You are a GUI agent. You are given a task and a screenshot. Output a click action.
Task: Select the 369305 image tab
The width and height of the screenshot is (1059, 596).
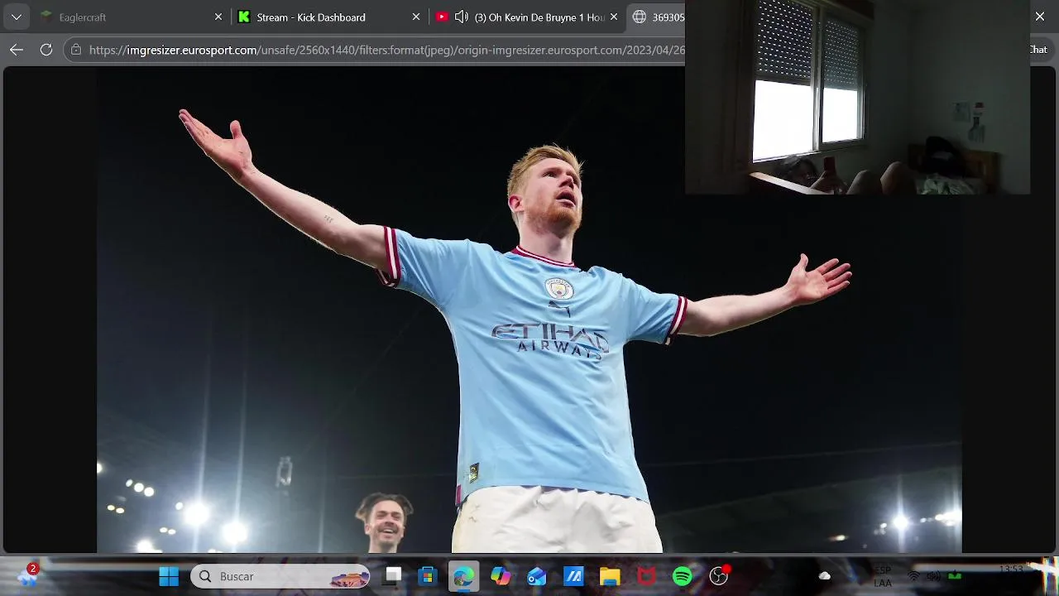658,17
